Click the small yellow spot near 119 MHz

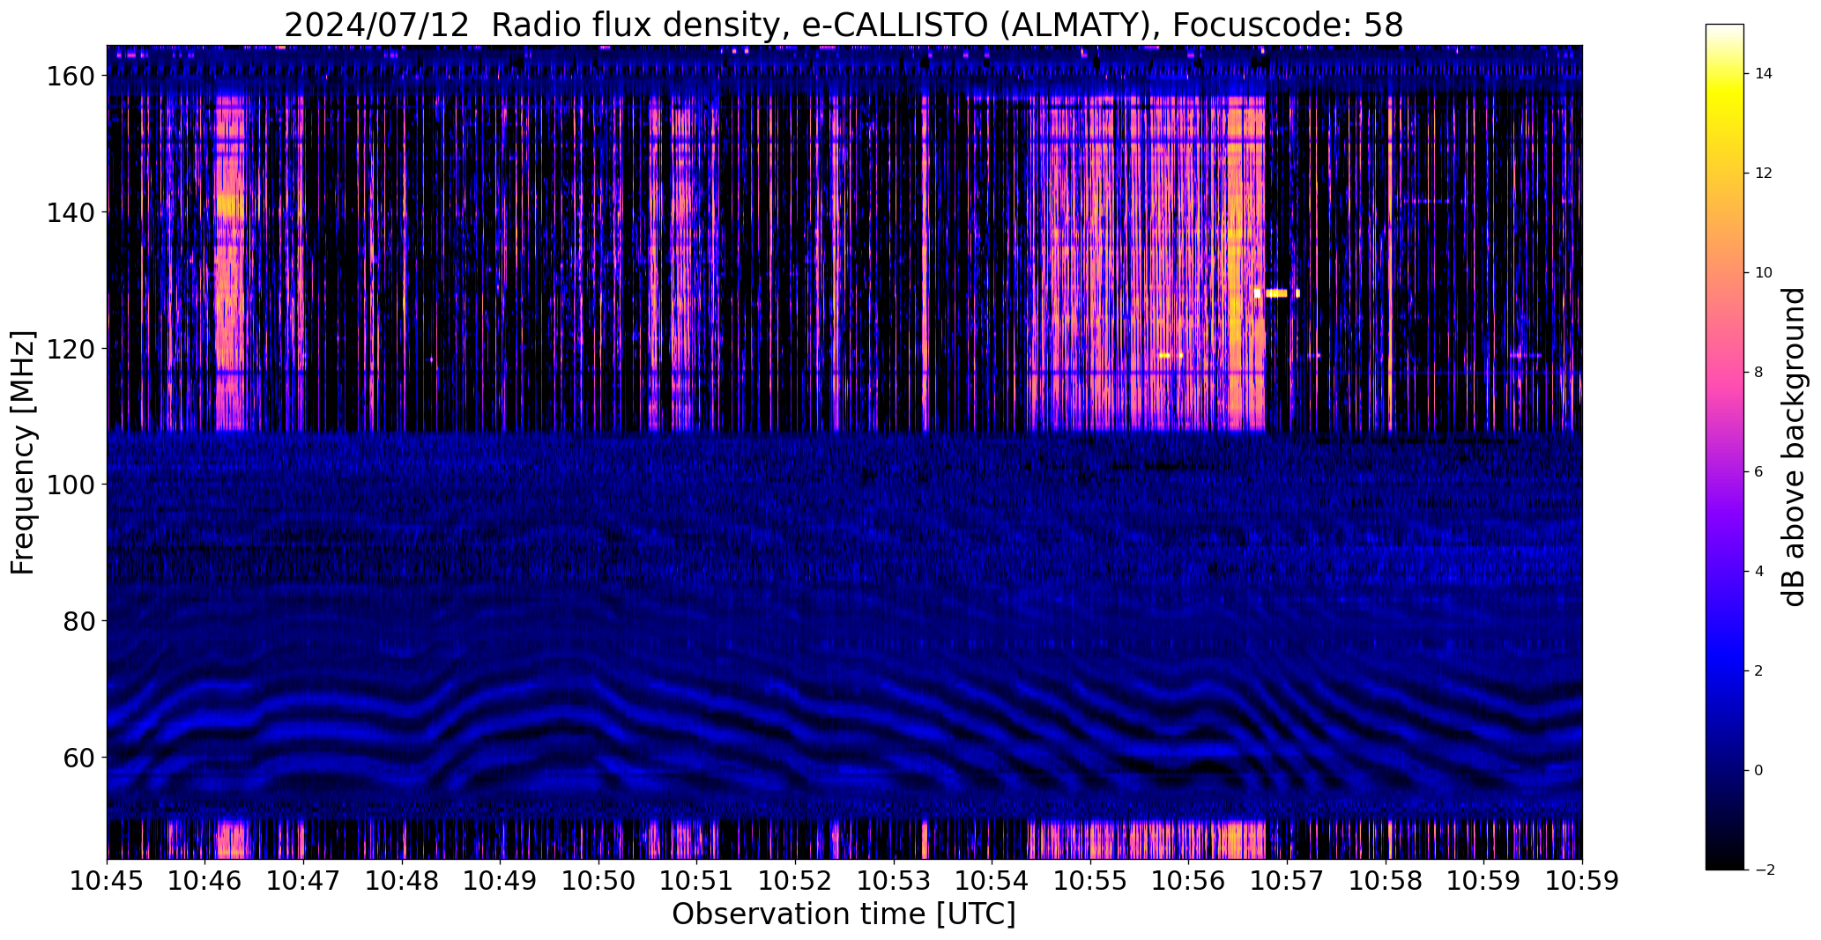1171,355
